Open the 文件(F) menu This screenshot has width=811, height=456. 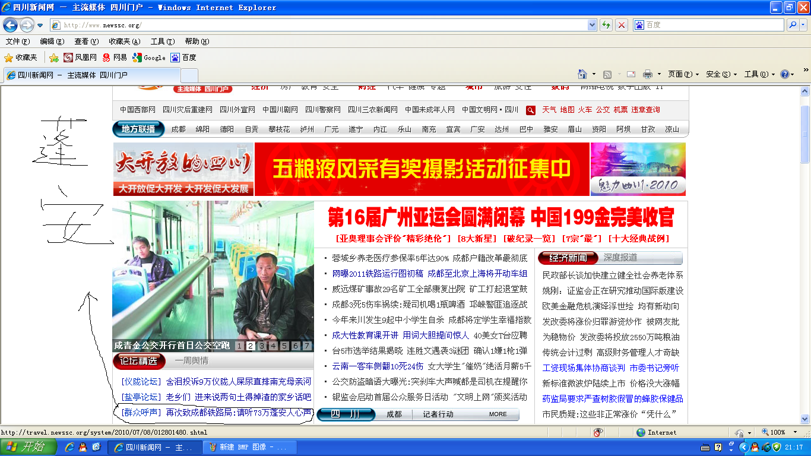[17, 42]
